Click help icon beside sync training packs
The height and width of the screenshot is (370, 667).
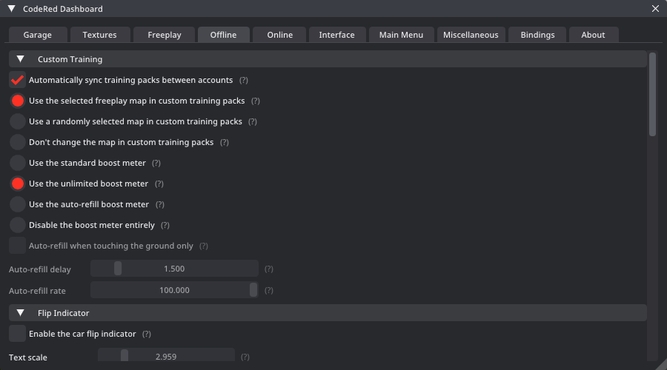click(243, 80)
